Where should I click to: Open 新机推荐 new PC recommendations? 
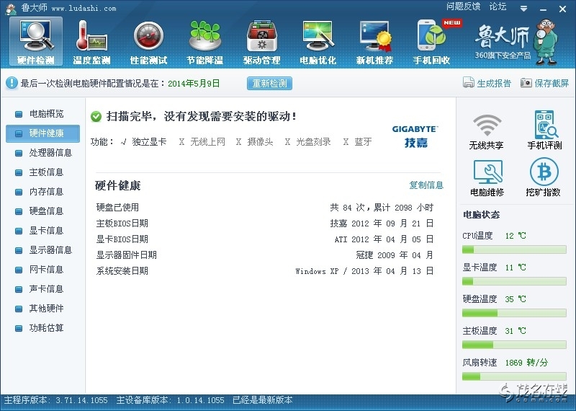374,42
